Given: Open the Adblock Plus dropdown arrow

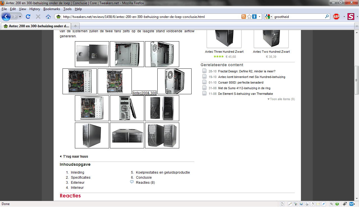Looking at the screenshot, I should coord(344,17).
